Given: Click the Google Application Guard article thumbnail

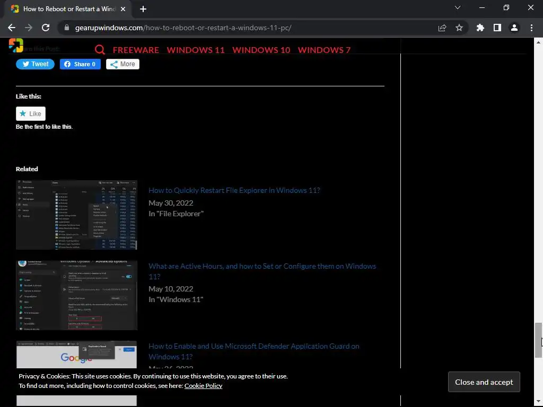Looking at the screenshot, I should coord(76,355).
